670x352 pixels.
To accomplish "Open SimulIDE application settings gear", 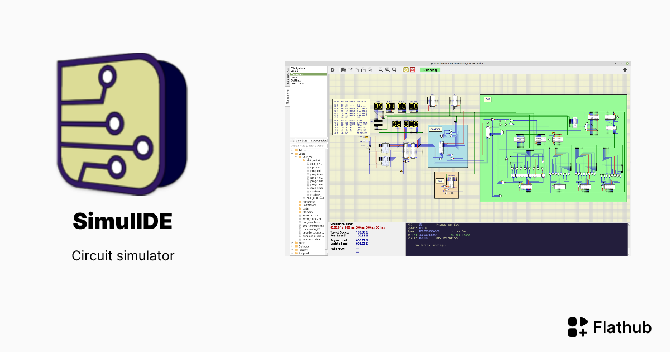I will pyautogui.click(x=333, y=69).
